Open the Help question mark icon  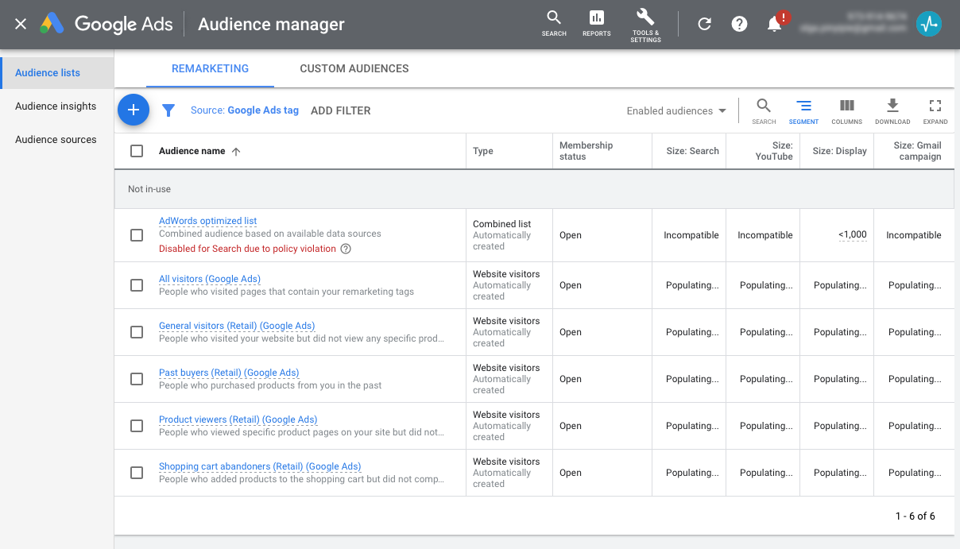click(739, 24)
